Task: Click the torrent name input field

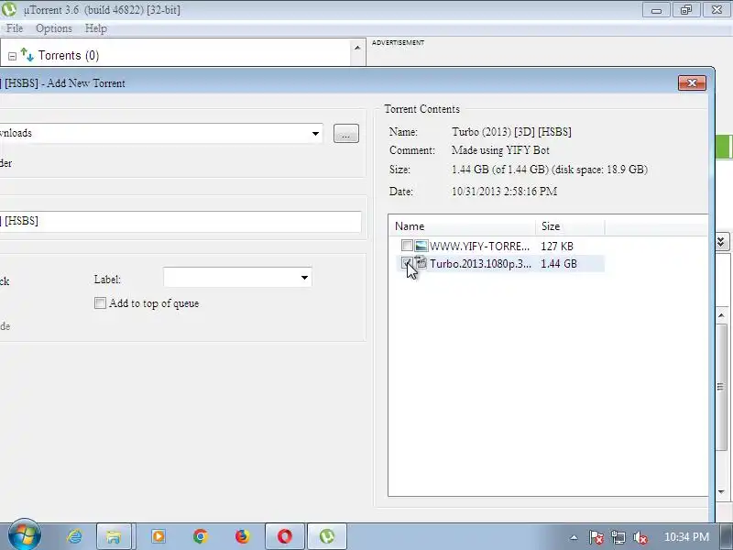Action: [x=180, y=221]
